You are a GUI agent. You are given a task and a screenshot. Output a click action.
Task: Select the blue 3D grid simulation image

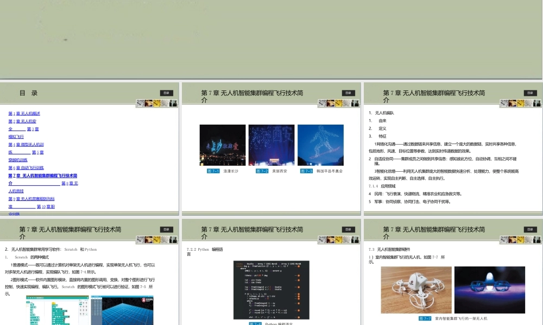coord(122,310)
